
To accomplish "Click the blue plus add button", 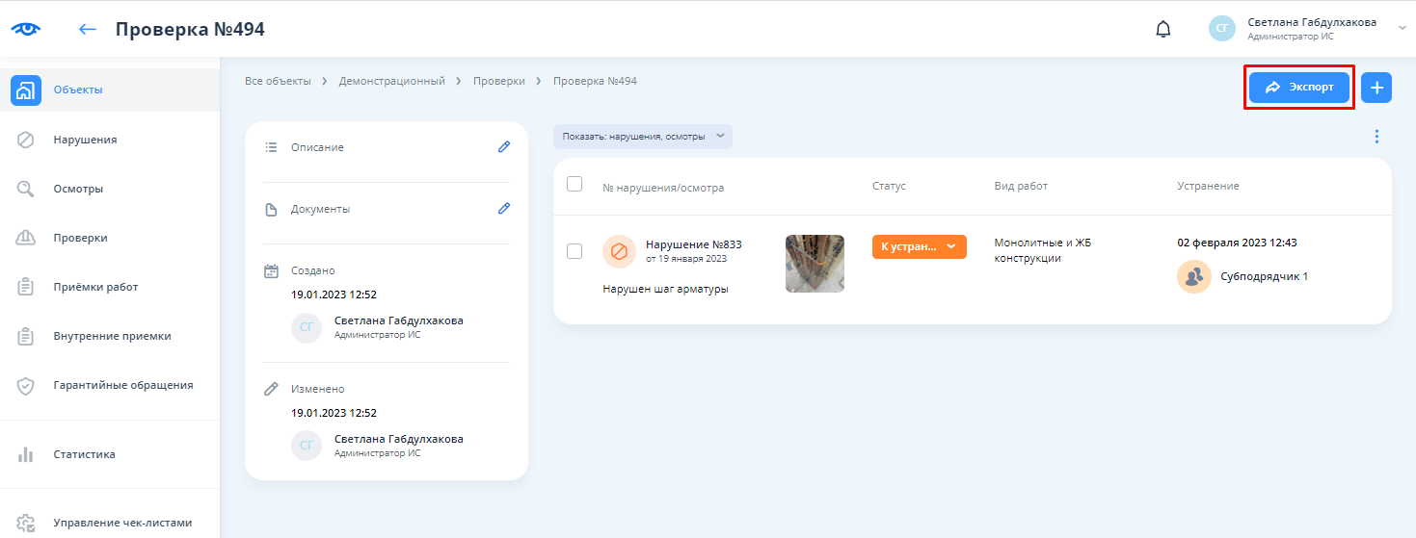I will point(1376,88).
